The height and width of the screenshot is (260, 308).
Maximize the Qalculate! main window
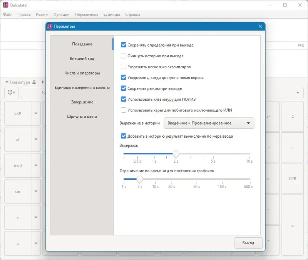pyautogui.click(x=285, y=5)
